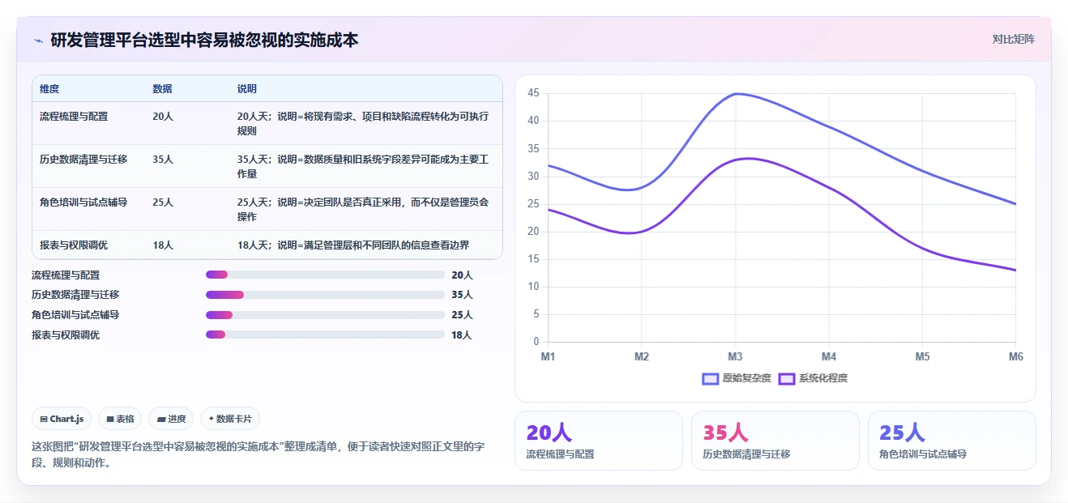The width and height of the screenshot is (1068, 503).
Task: Click the page title 研发管理平台选型中容易被忽视的实施成本
Action: pyautogui.click(x=204, y=40)
